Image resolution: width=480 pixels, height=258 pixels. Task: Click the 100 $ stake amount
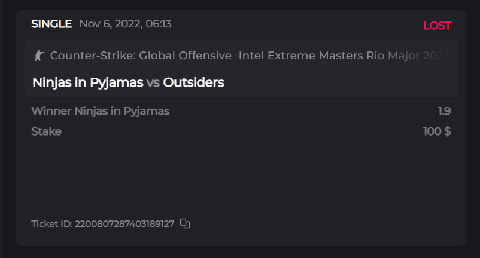(437, 131)
